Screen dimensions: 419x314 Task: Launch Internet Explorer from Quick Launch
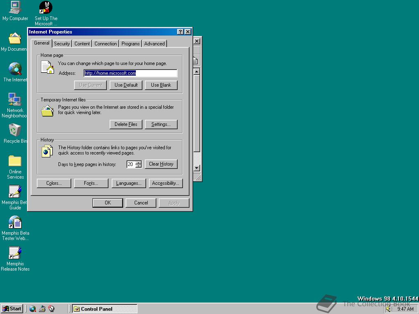33,309
